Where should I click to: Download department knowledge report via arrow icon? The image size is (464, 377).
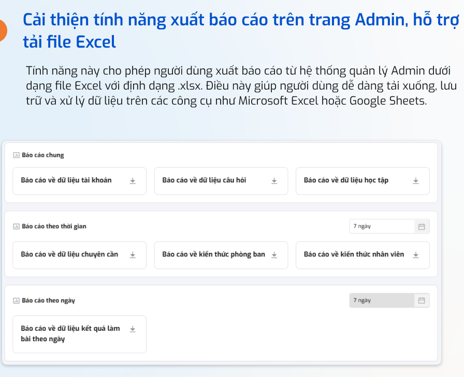[274, 255]
